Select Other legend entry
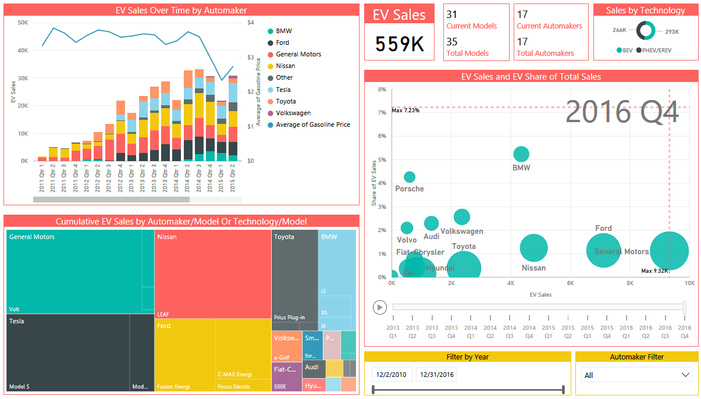This screenshot has height=399, width=701. click(x=280, y=77)
